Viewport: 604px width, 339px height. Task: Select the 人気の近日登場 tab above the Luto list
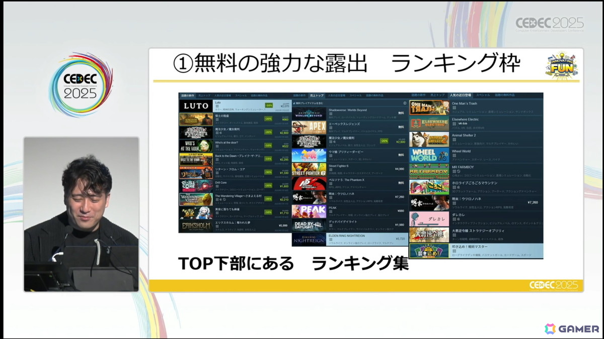(222, 95)
